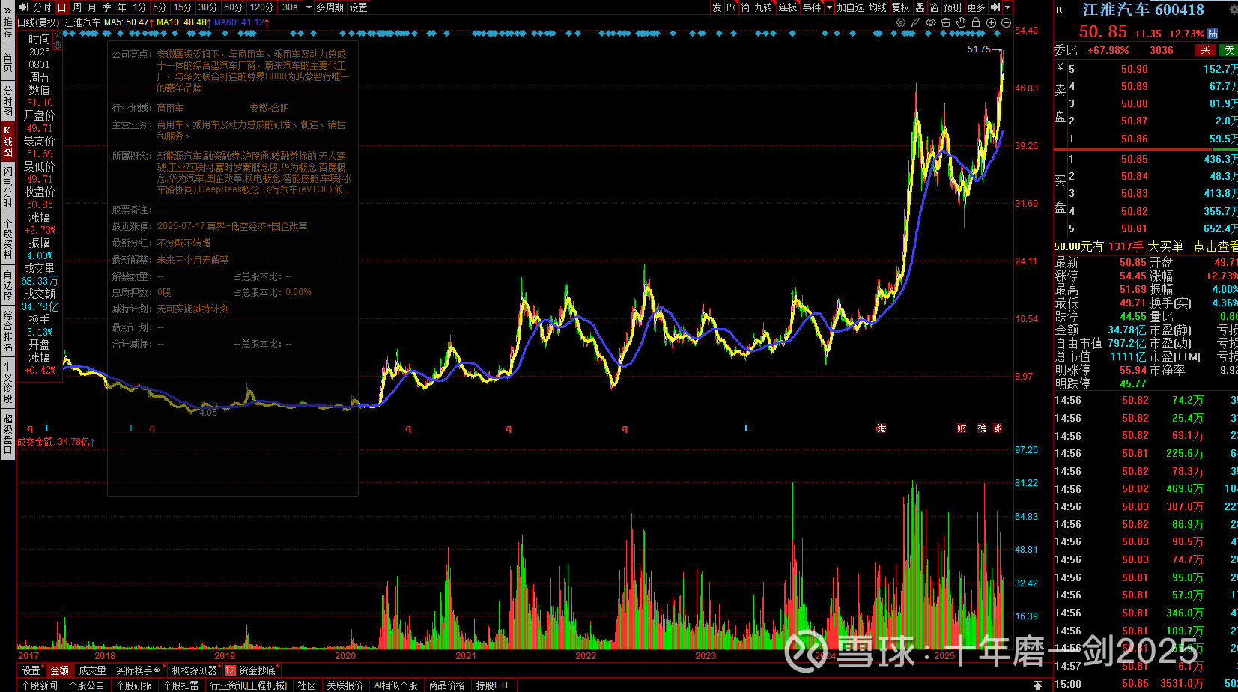Click the 榜 event marker on chart
Viewport: 1238px width, 692px height.
tap(982, 428)
